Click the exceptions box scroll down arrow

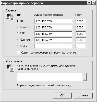[84, 79]
